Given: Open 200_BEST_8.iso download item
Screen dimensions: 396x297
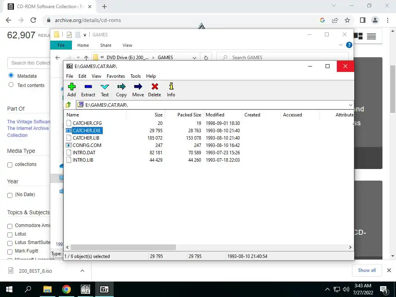Looking at the screenshot, I should pyautogui.click(x=35, y=271).
